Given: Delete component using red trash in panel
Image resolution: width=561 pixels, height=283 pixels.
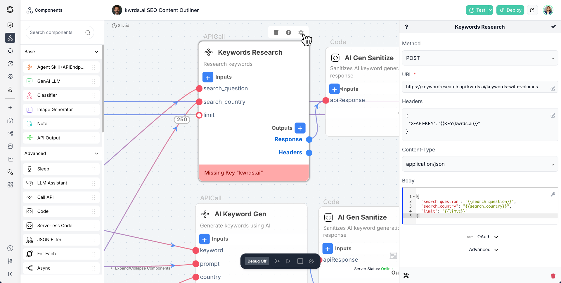Looking at the screenshot, I should [553, 276].
